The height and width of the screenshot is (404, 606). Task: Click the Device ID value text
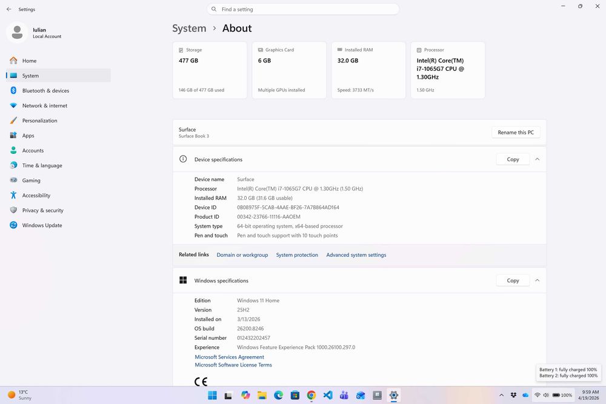click(x=288, y=207)
